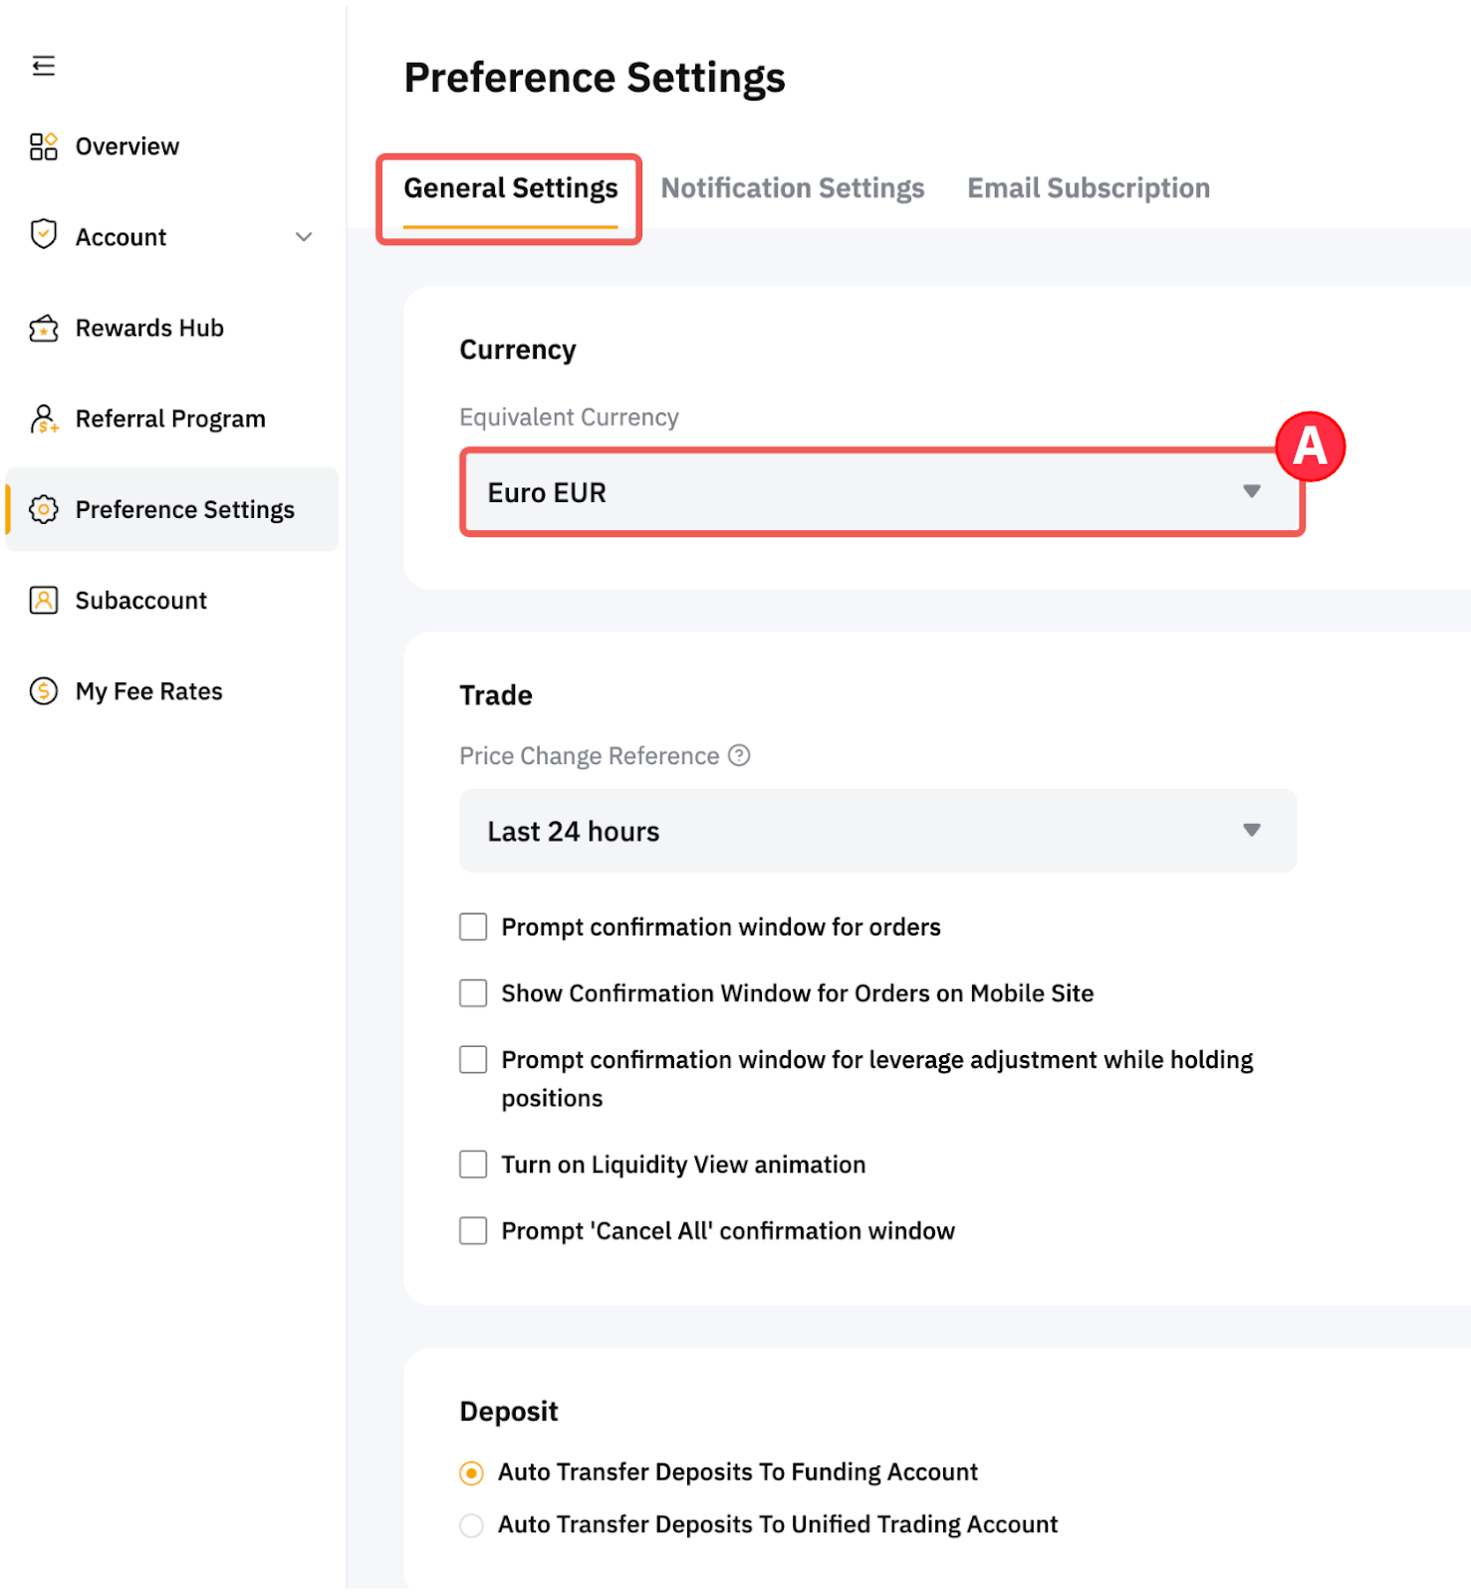Click the Rewards Hub ticket icon

pos(43,328)
